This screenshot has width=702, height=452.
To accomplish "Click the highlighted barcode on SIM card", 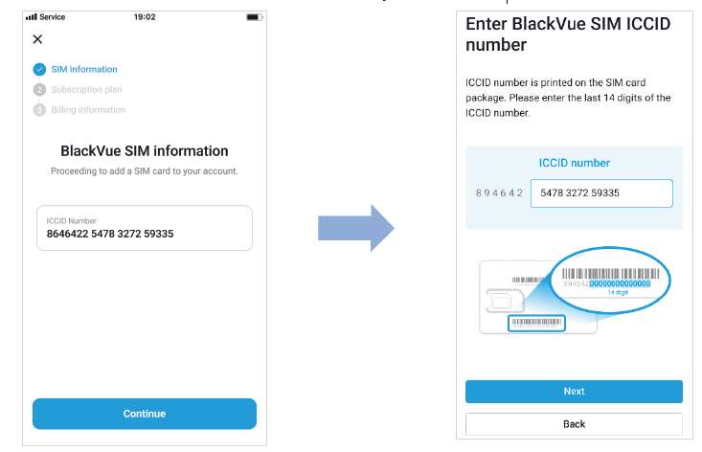I will [536, 324].
